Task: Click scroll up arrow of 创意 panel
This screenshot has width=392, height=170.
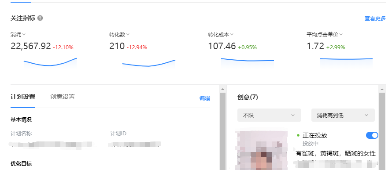Action: click(382, 89)
